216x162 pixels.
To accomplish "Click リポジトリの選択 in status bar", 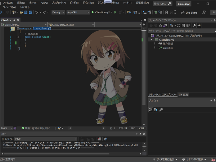I will [x=194, y=159].
